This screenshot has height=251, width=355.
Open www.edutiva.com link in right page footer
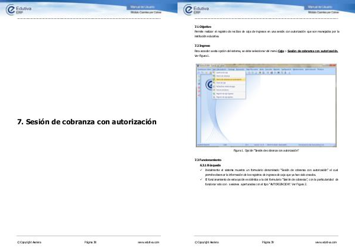(x=326, y=242)
